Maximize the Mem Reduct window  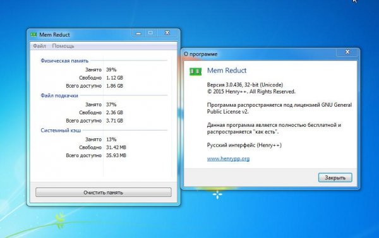[150, 33]
